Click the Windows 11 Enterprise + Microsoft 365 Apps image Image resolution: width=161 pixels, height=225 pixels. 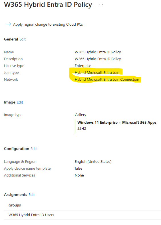(x=117, y=122)
